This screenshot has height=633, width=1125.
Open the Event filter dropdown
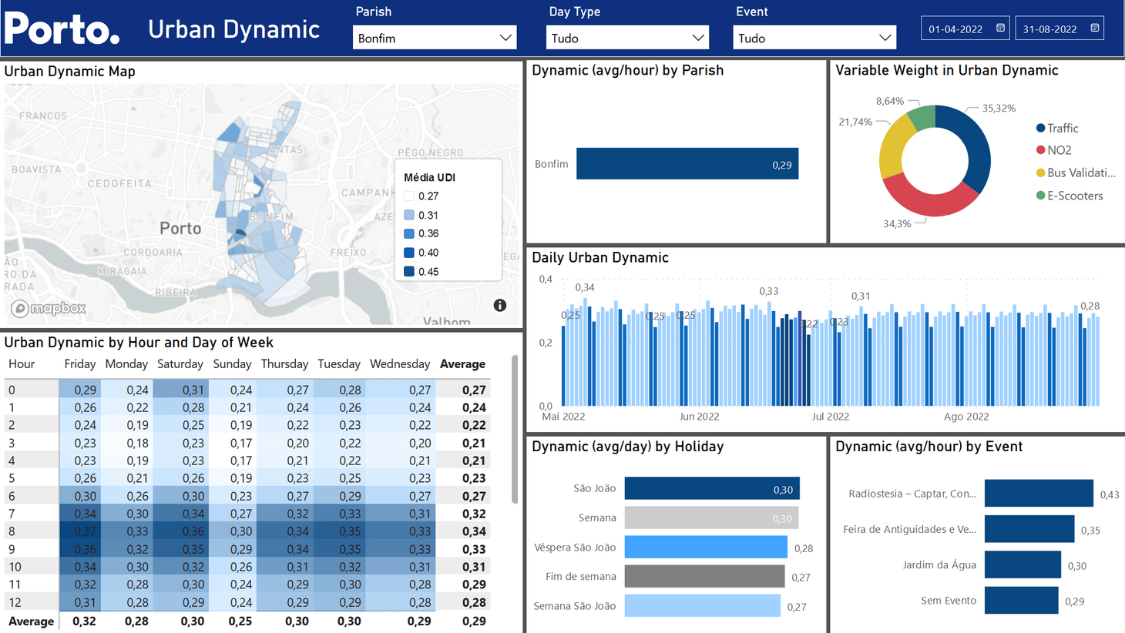[814, 38]
